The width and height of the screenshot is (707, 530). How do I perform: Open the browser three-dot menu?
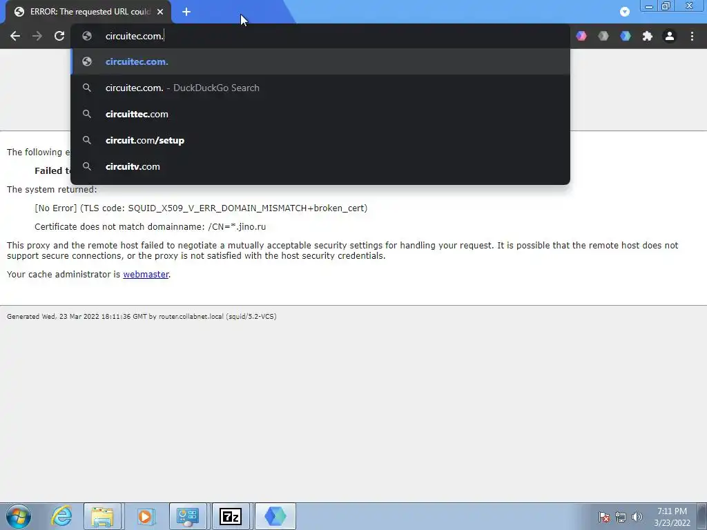point(692,36)
